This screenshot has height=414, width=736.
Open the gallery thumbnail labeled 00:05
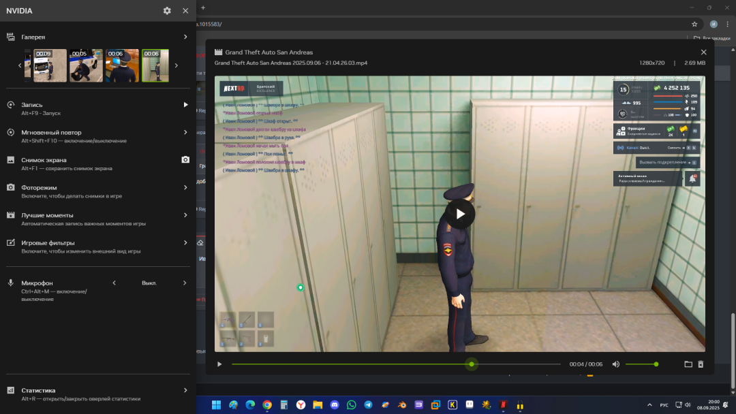coord(86,65)
